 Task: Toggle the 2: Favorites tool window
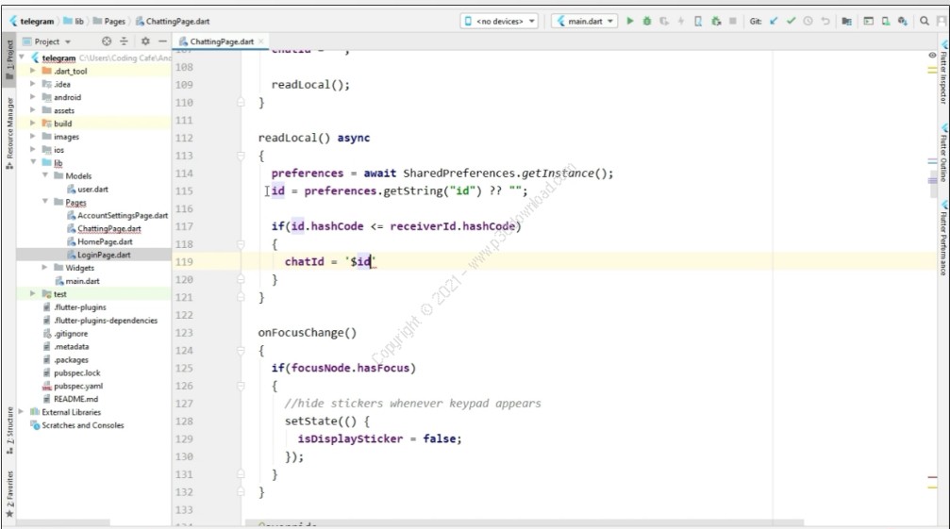9,494
